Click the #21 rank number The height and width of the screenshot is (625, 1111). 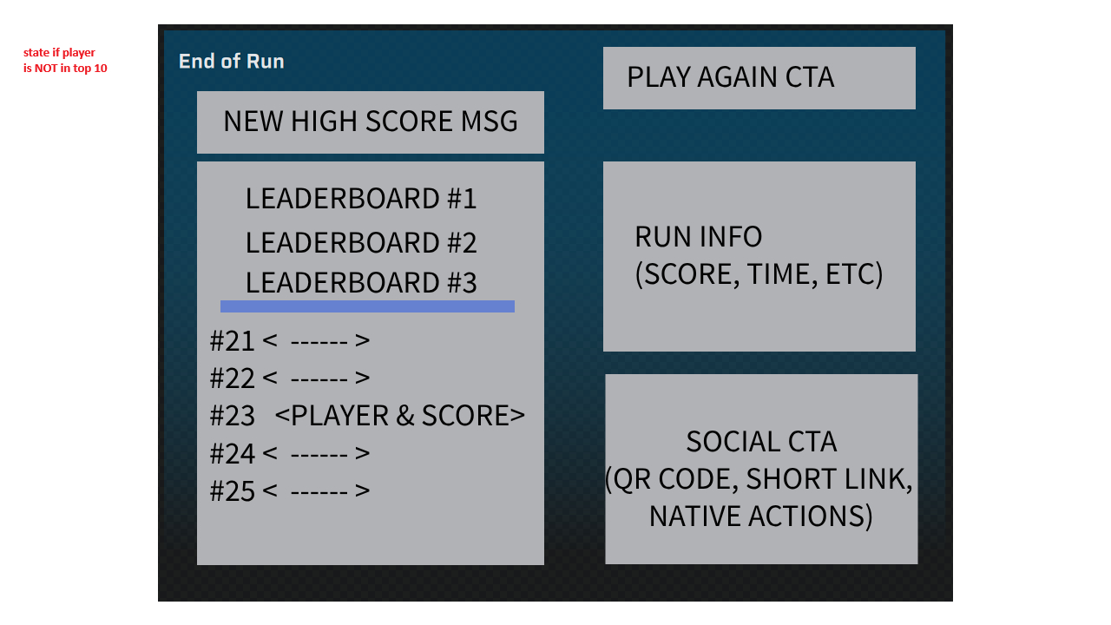click(232, 341)
